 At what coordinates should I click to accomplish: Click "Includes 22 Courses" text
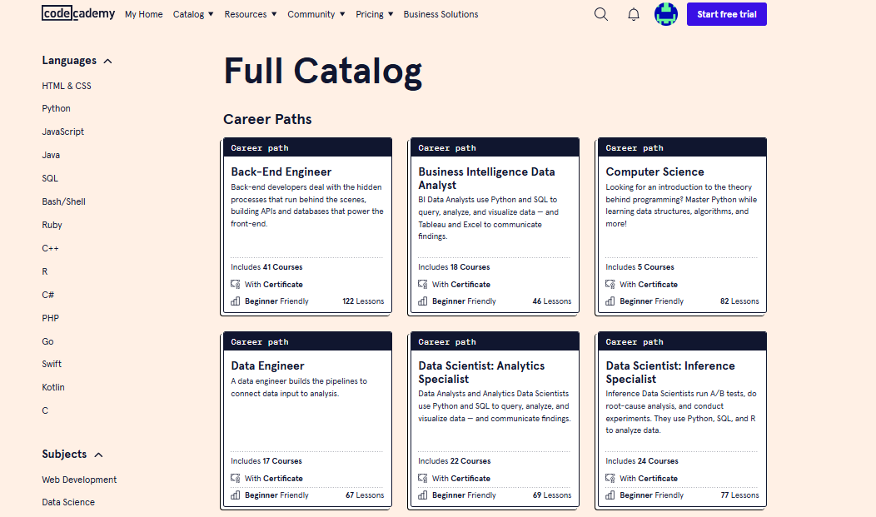[x=454, y=460]
